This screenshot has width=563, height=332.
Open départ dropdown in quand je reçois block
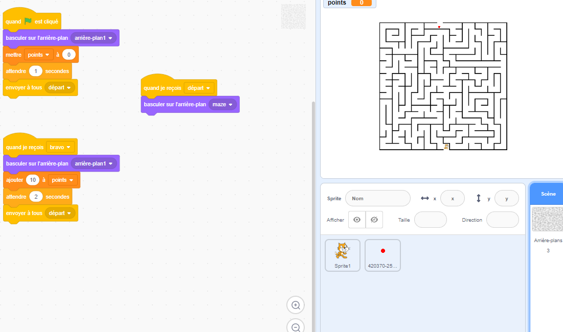(198, 88)
